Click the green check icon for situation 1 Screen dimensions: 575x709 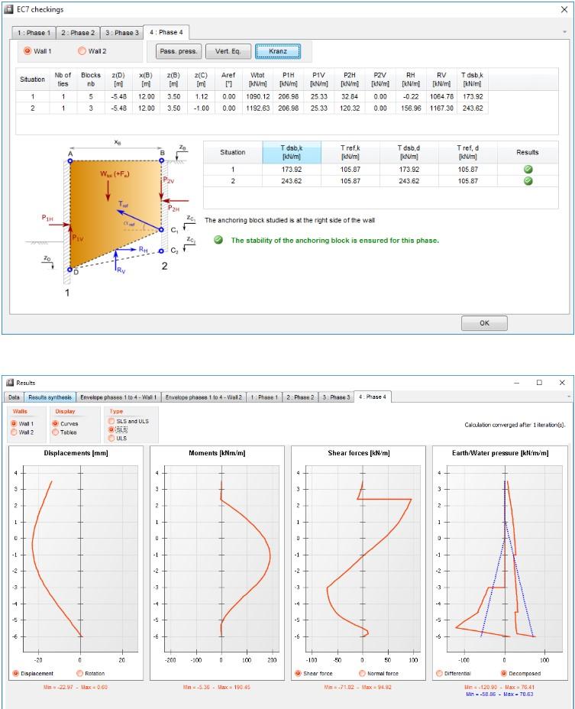pos(528,169)
